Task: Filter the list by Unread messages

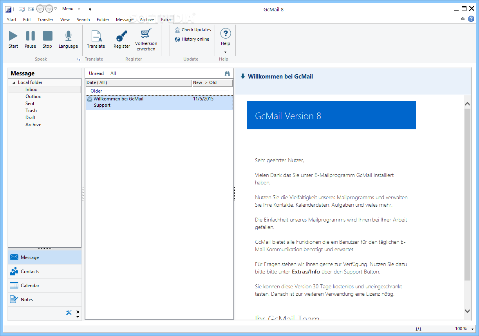Action: [96, 73]
